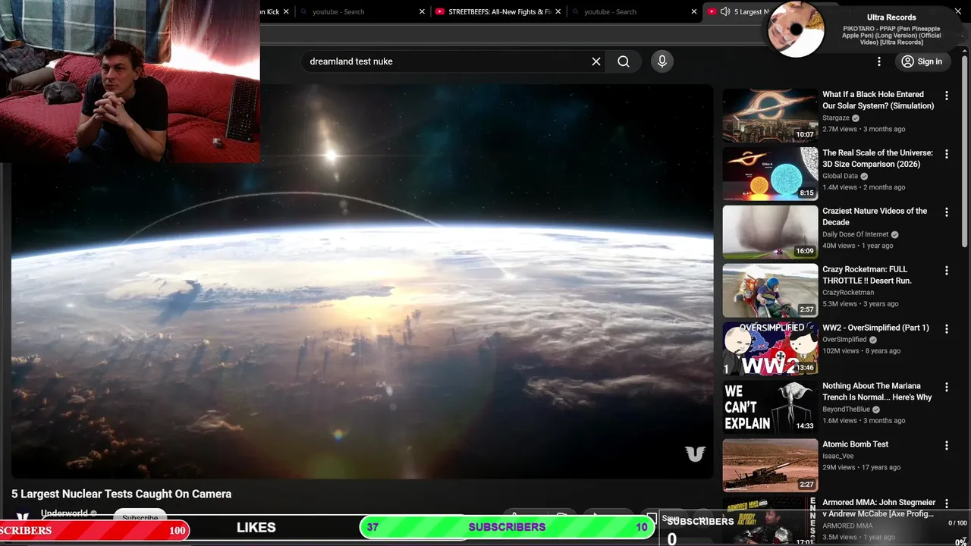Image resolution: width=971 pixels, height=546 pixels.
Task: Open 'WW2 - OverSimplified (Part 1)' title
Action: [x=875, y=328]
